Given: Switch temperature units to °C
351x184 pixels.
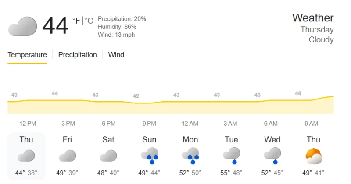Looking at the screenshot, I should 89,21.
